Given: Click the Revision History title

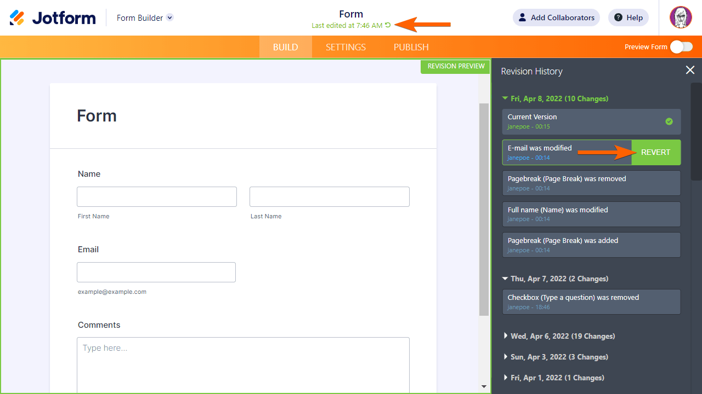Looking at the screenshot, I should 531,71.
